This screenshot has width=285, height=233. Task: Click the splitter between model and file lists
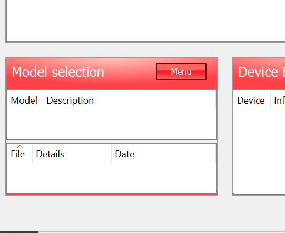[x=112, y=141]
